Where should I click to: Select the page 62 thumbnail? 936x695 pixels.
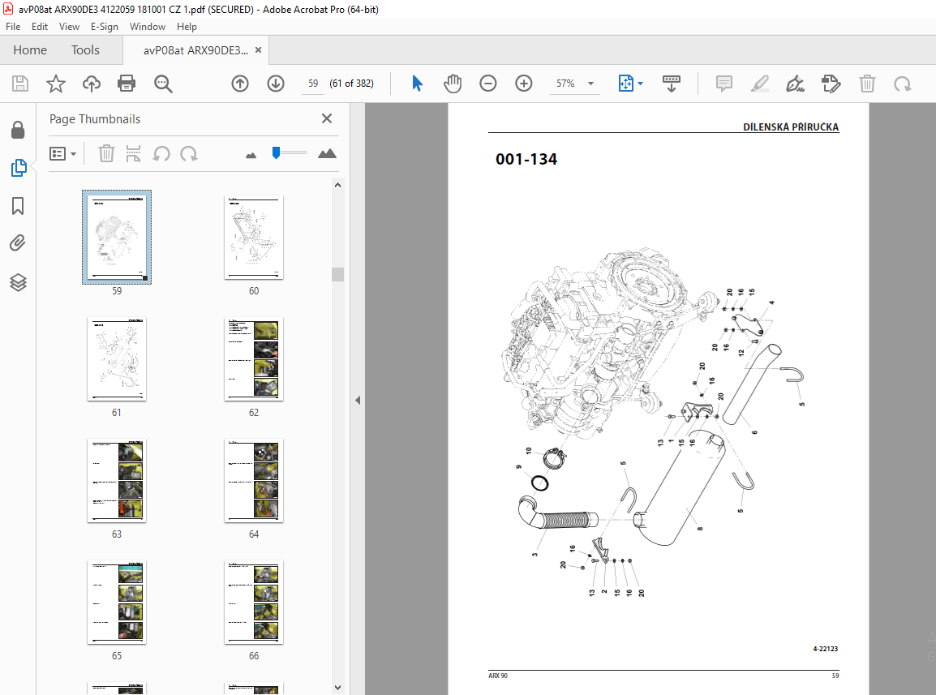pyautogui.click(x=254, y=358)
